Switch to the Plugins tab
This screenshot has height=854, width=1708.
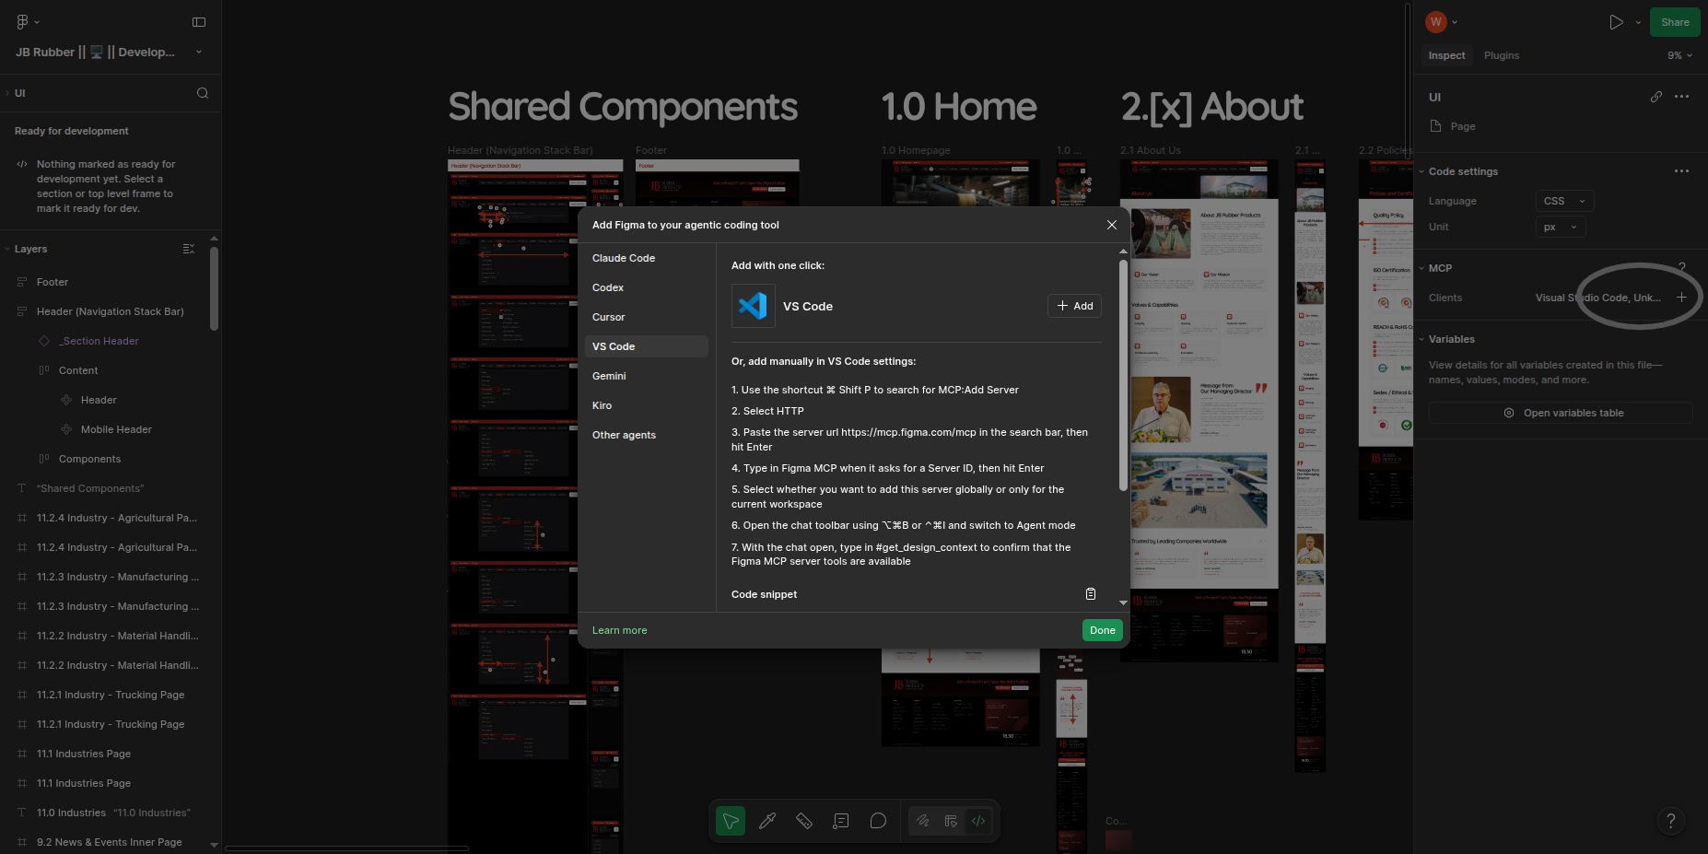[x=1502, y=55]
